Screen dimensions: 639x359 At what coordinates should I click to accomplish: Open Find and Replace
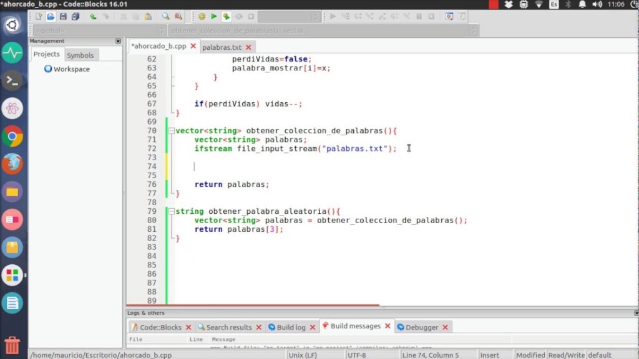[179, 17]
